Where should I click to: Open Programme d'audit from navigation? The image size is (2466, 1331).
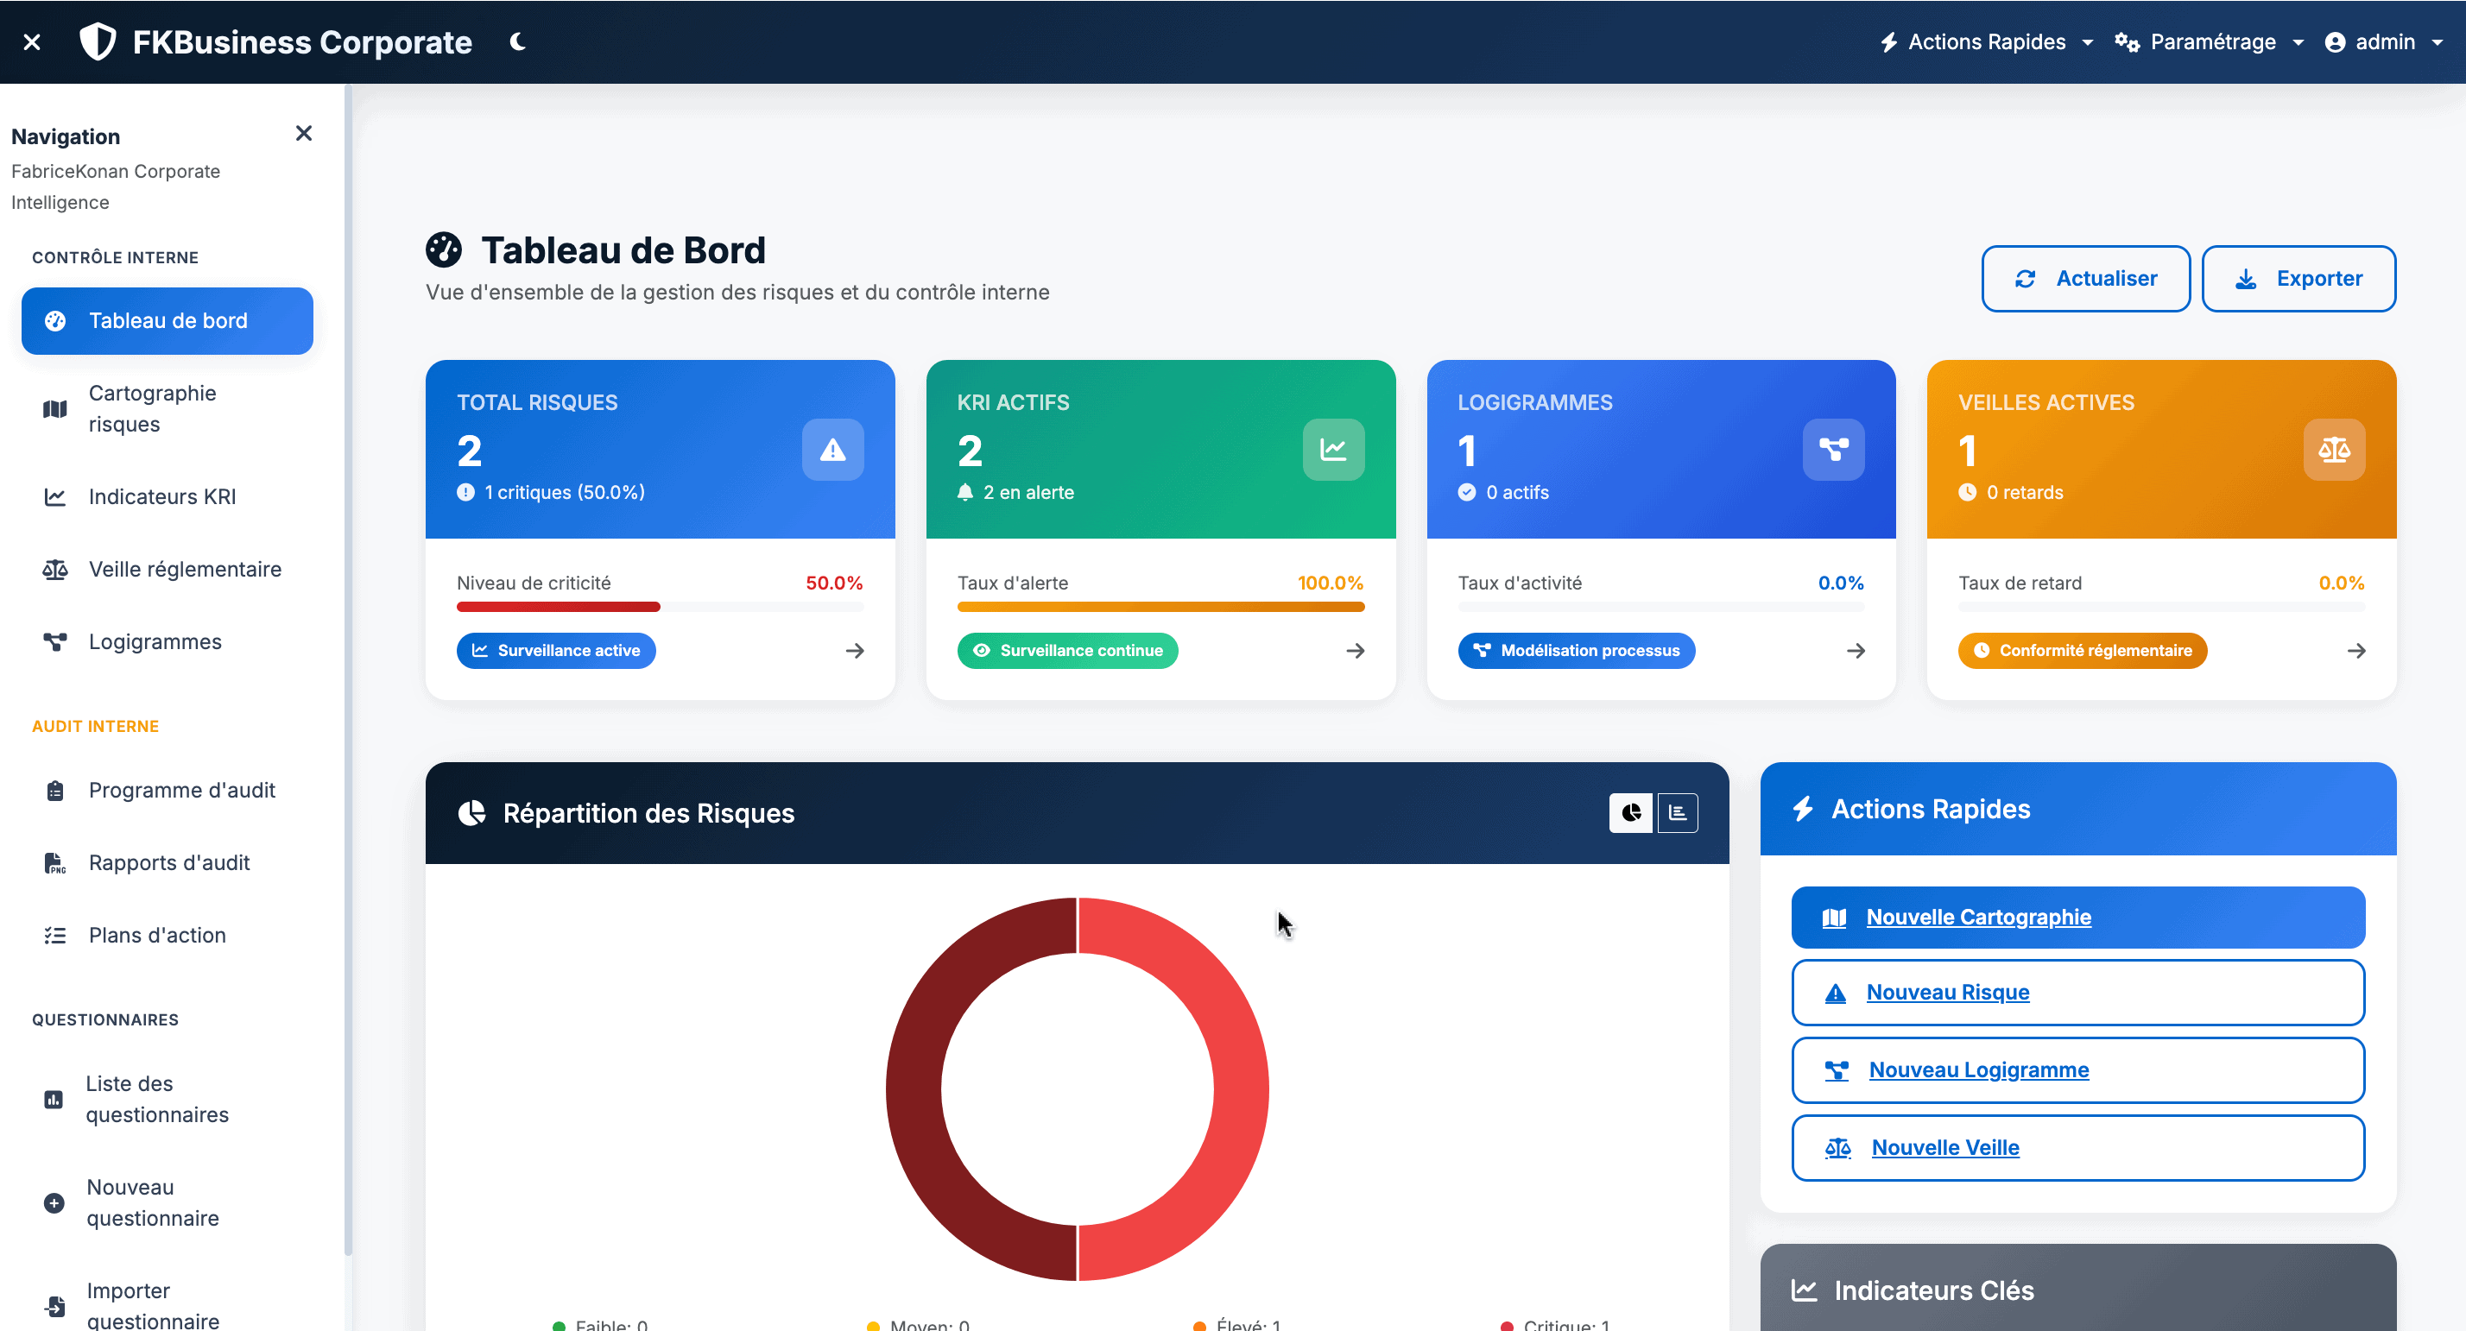[182, 791]
